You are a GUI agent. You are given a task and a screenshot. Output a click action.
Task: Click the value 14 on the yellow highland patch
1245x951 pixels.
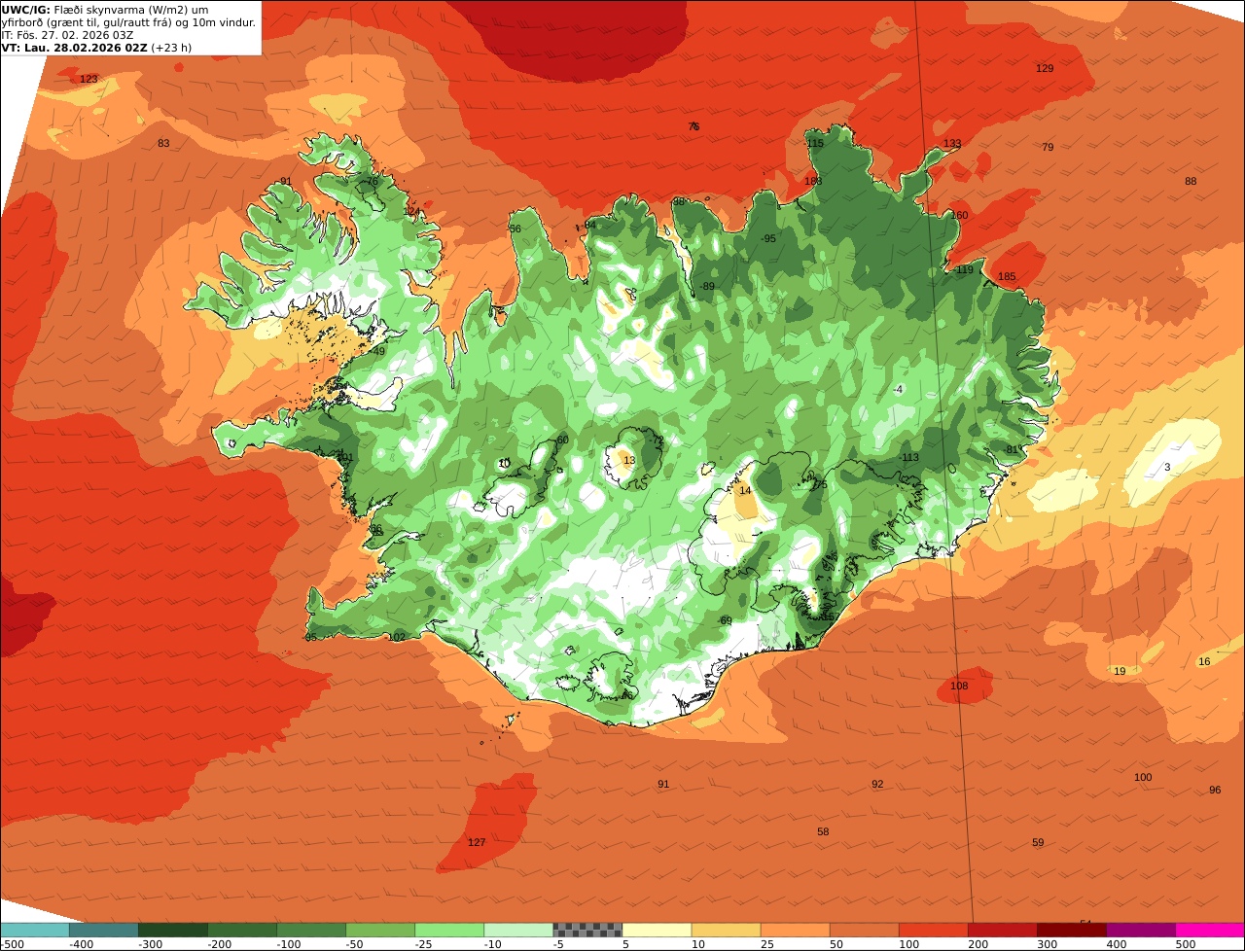coord(745,490)
